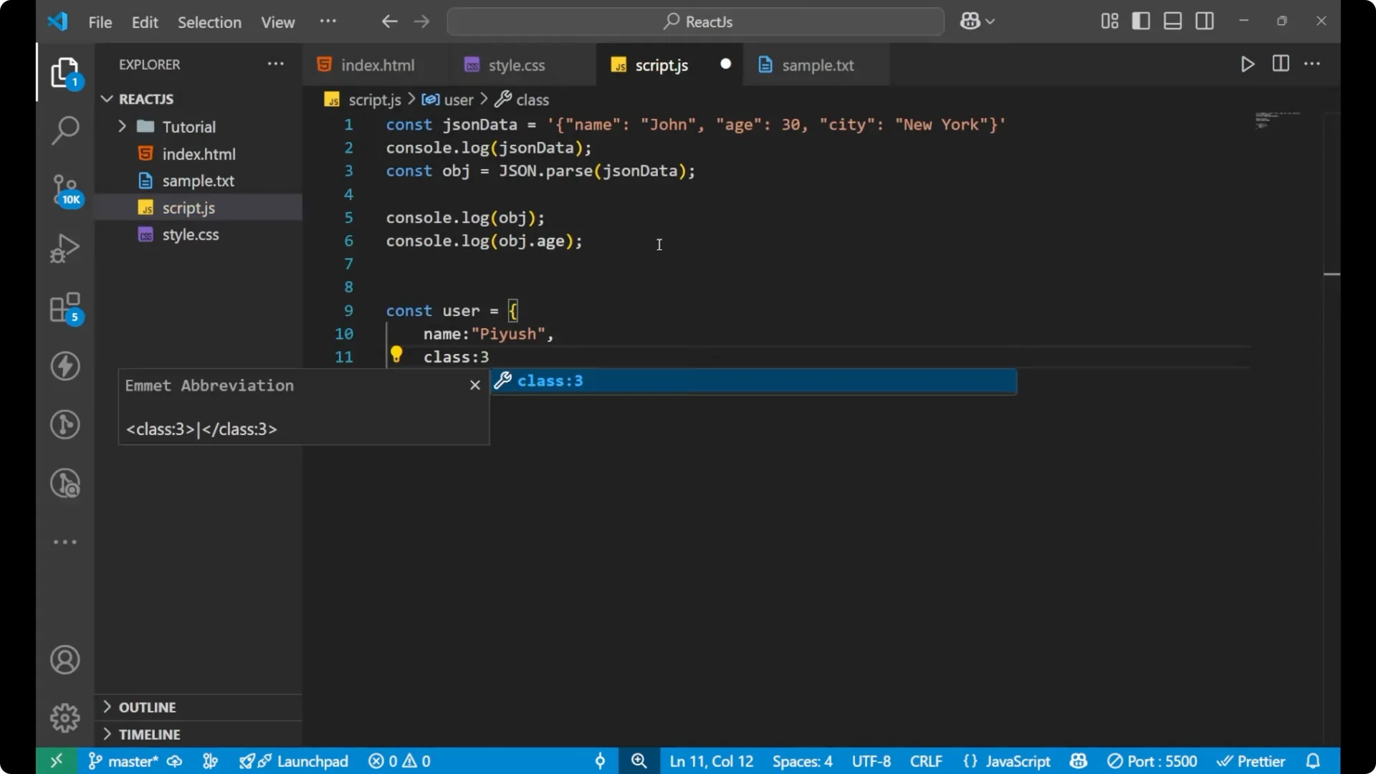Image resolution: width=1376 pixels, height=774 pixels.
Task: Close the Emmet Abbreviation popup
Action: 474,385
